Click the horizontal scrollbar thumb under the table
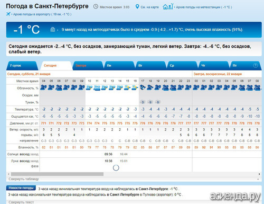 click(57, 174)
